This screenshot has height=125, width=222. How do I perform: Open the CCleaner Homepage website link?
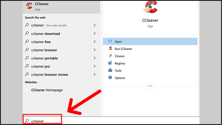61,90
